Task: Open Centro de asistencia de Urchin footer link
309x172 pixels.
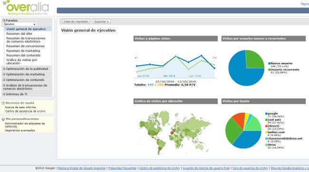Action: 159,168
